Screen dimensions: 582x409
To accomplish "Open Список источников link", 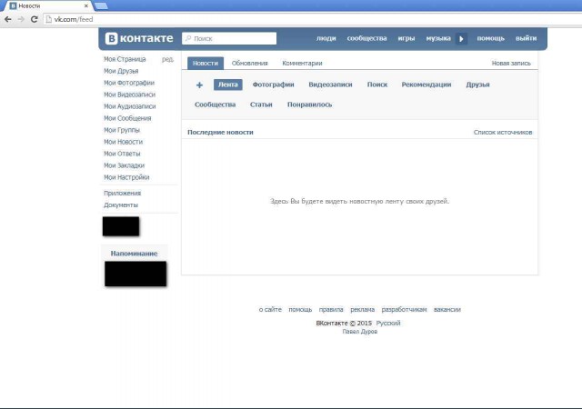I will [503, 132].
